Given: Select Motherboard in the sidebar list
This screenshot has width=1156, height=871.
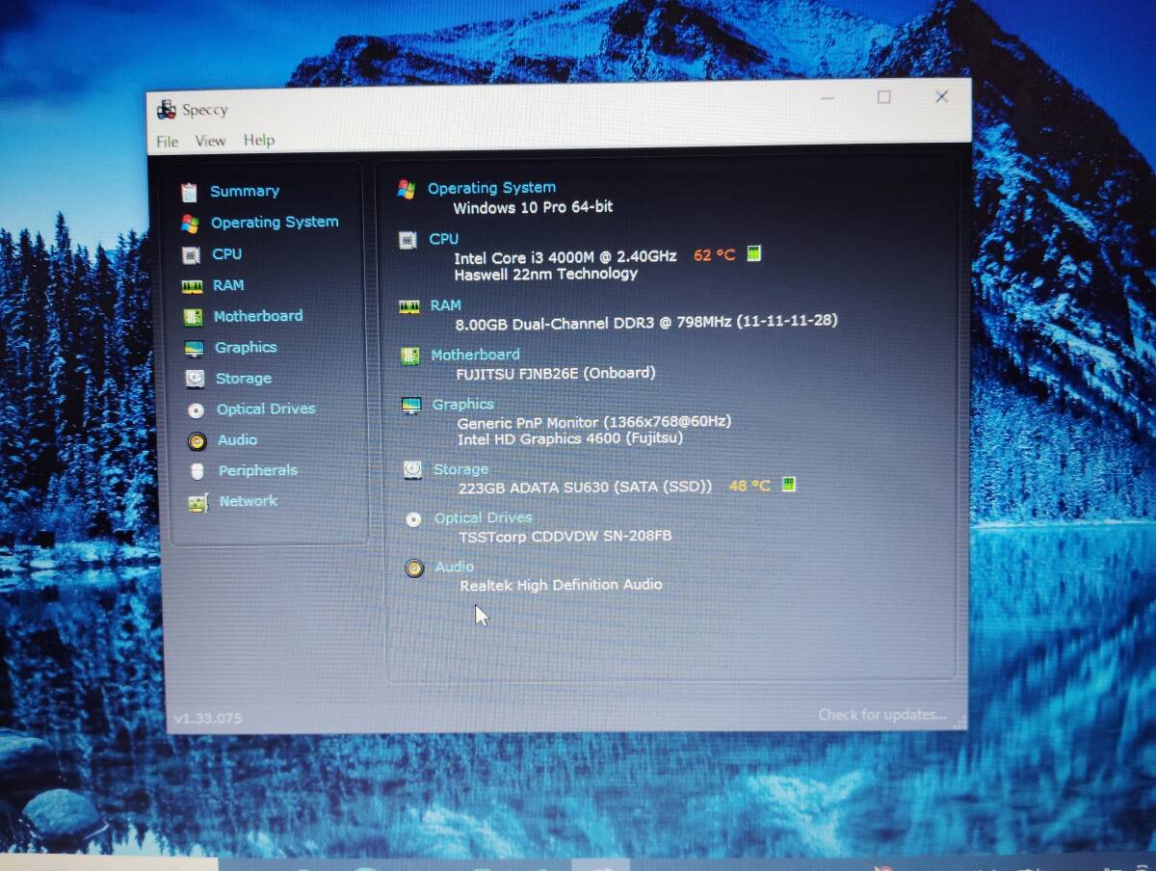Looking at the screenshot, I should click(x=257, y=316).
